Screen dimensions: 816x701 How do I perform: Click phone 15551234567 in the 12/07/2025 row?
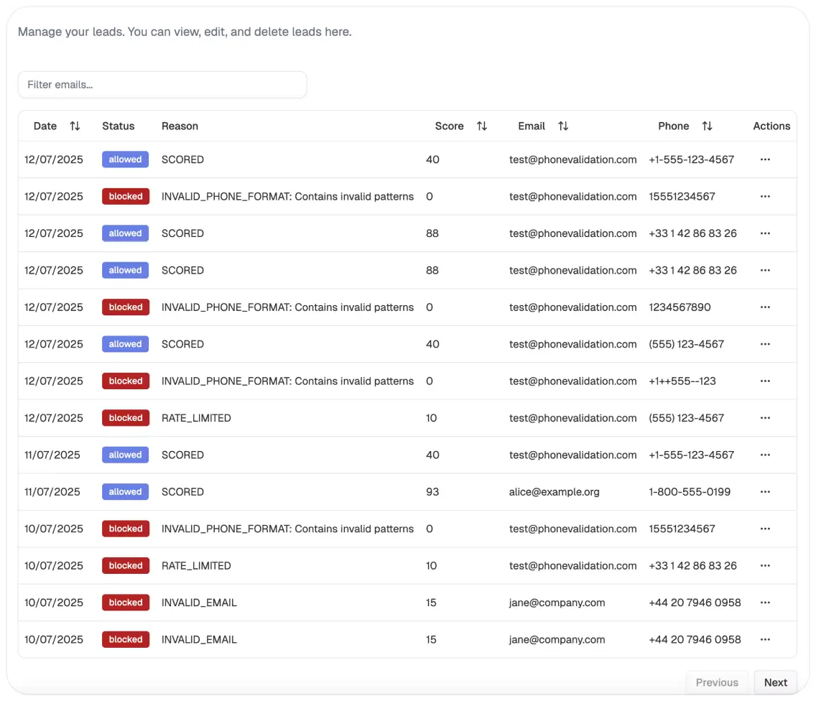(x=682, y=196)
